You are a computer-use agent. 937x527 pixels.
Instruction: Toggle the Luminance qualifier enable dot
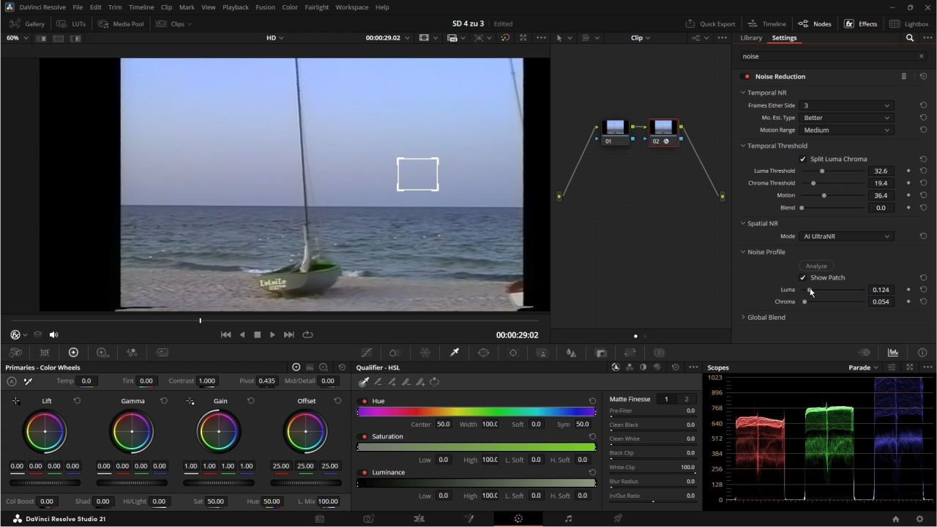click(365, 472)
